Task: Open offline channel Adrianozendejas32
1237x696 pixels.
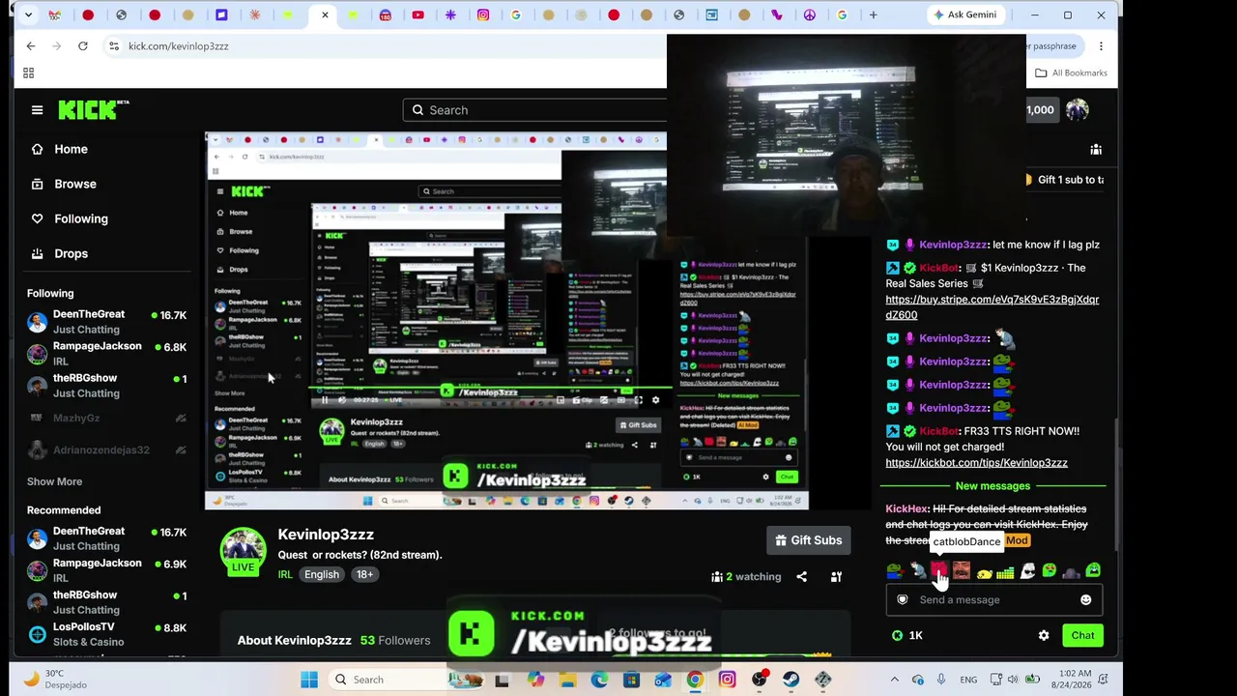Action: (x=106, y=449)
